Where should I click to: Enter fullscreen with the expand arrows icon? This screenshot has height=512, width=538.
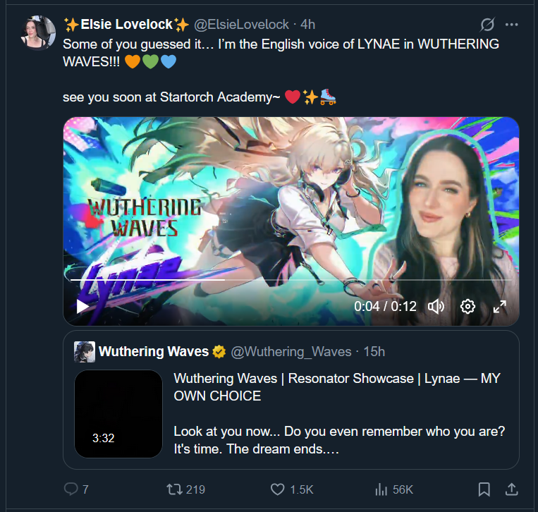pyautogui.click(x=499, y=307)
